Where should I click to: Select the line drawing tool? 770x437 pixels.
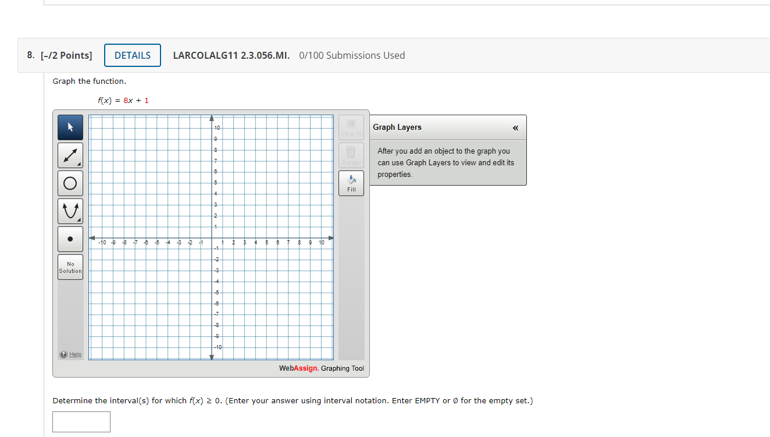point(70,155)
